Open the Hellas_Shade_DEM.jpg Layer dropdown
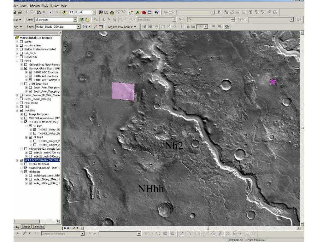 point(79,27)
